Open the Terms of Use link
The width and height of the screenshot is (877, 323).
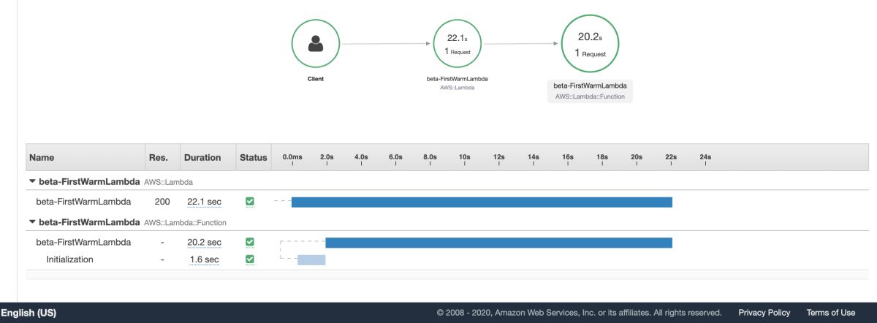click(x=830, y=313)
